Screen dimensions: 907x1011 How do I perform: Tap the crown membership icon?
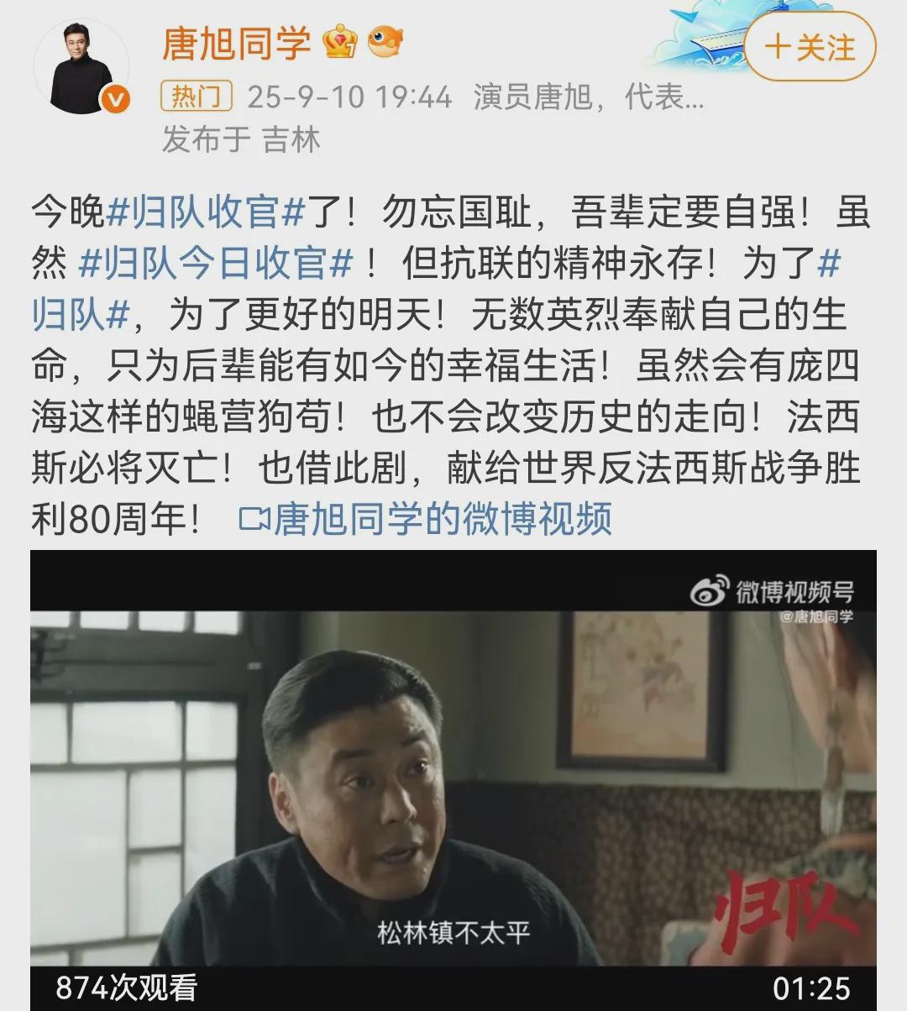[x=340, y=40]
